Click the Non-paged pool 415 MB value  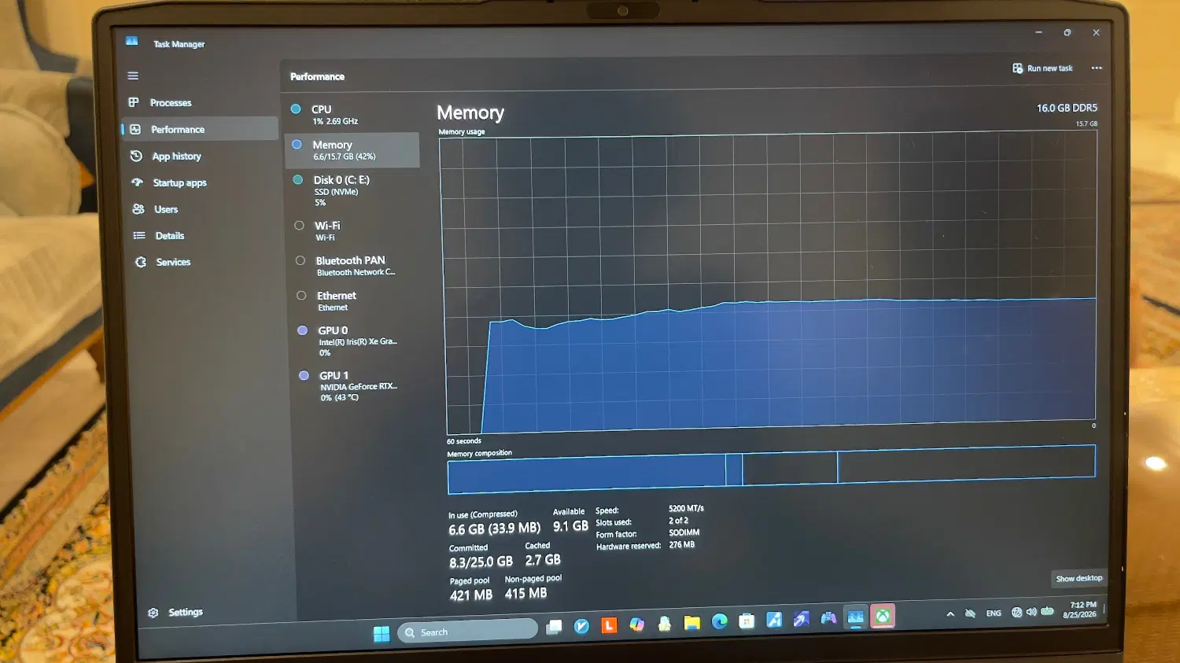tap(525, 593)
